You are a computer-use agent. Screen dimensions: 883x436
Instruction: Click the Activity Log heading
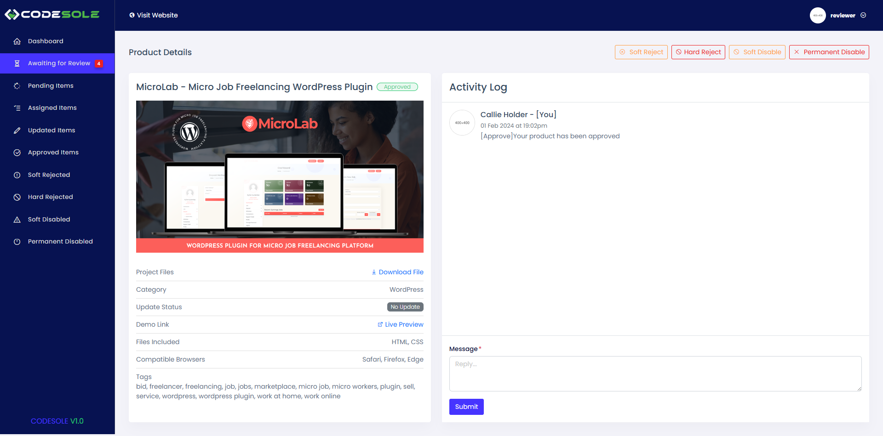(478, 87)
